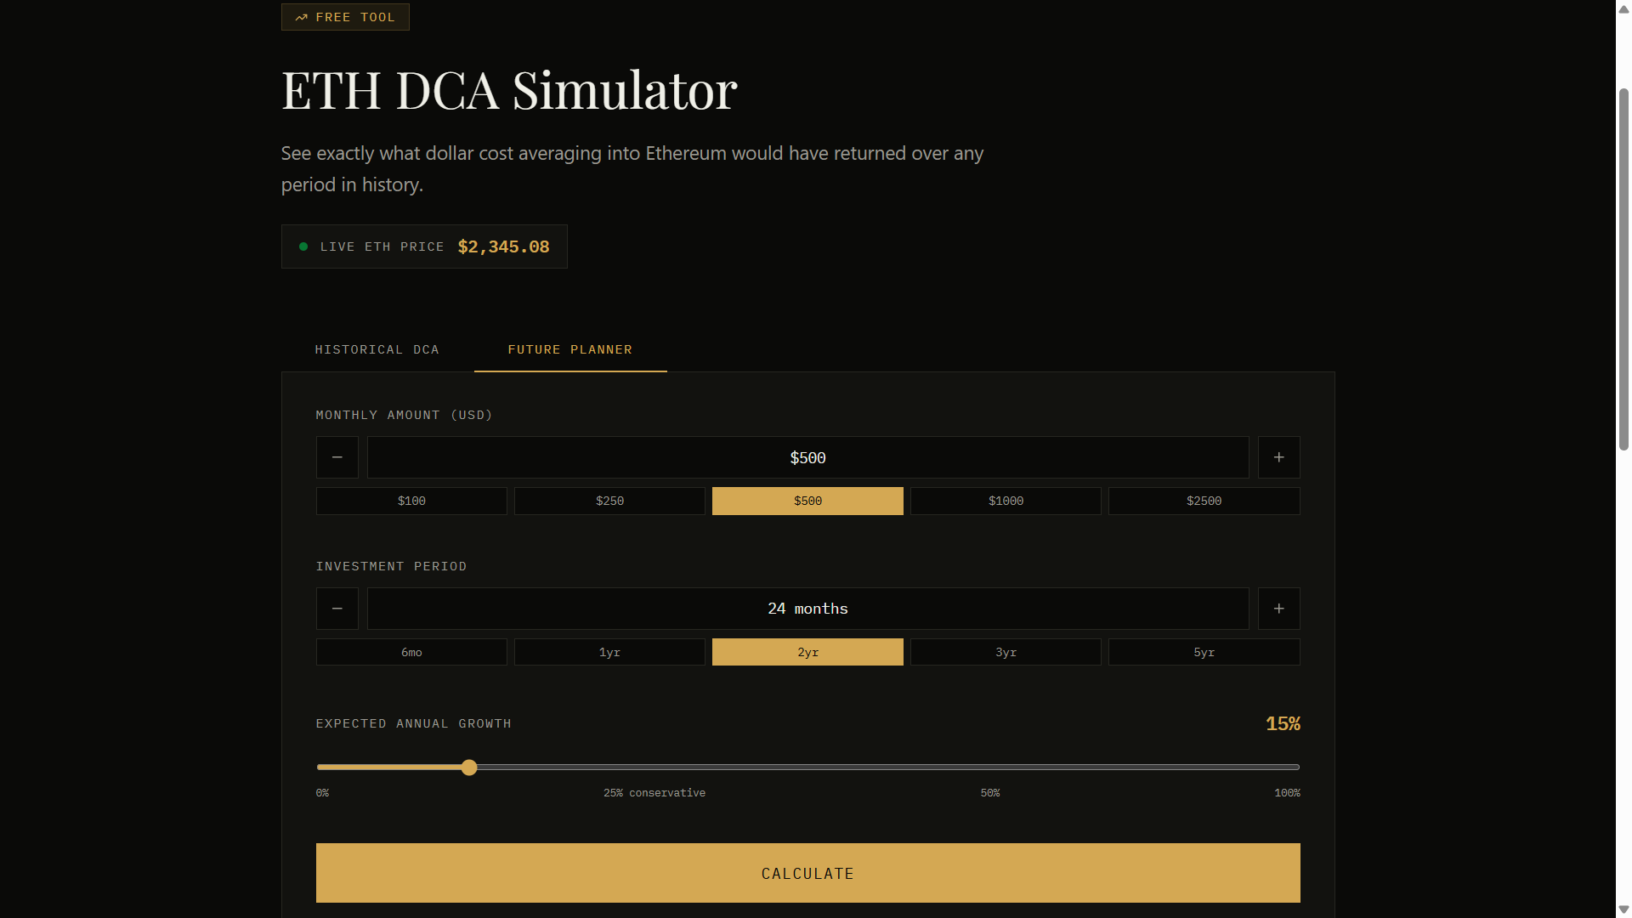
Task: Switch to the FUTURE PLANNER tab
Action: point(569,349)
